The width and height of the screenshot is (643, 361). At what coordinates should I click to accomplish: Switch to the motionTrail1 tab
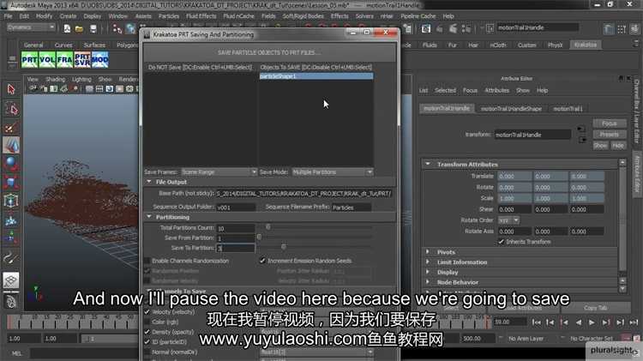pyautogui.click(x=568, y=109)
